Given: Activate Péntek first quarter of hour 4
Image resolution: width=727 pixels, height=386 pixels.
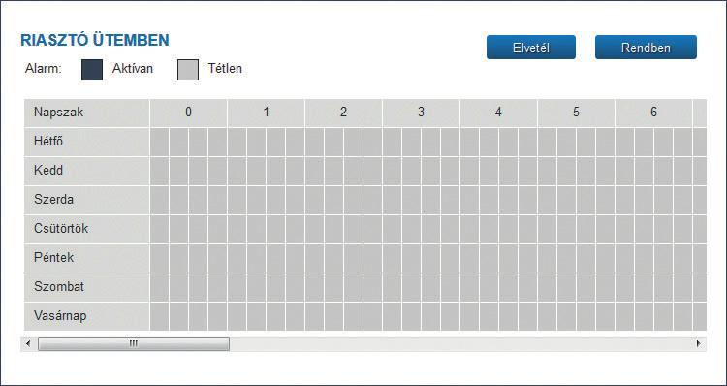Looking at the screenshot, I should pos(470,258).
